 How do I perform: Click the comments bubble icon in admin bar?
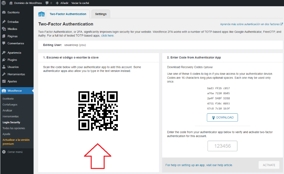coord(47,3)
